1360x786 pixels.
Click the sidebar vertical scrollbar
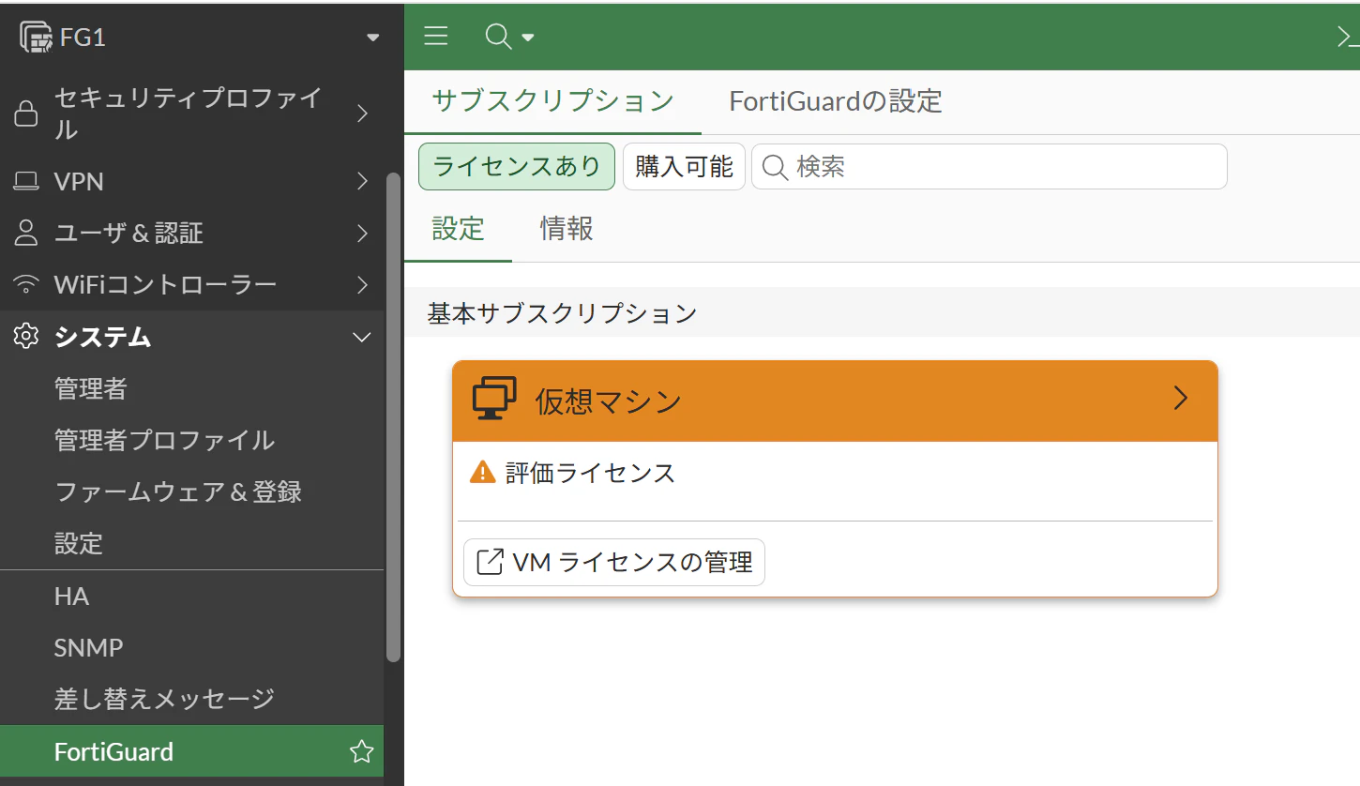393,418
